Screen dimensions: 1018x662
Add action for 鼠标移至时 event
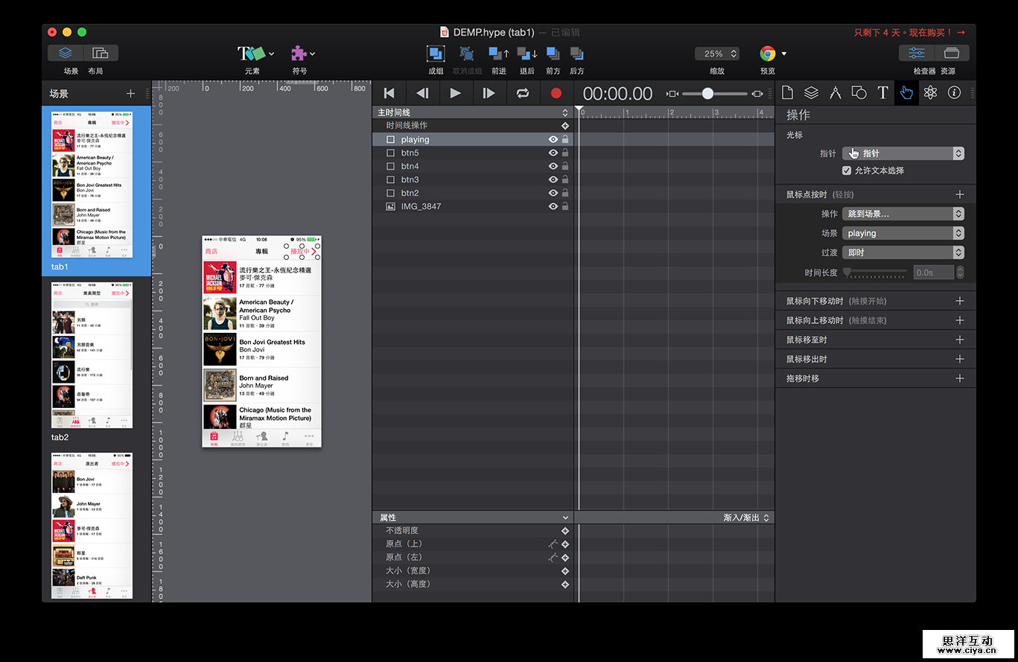(x=959, y=340)
